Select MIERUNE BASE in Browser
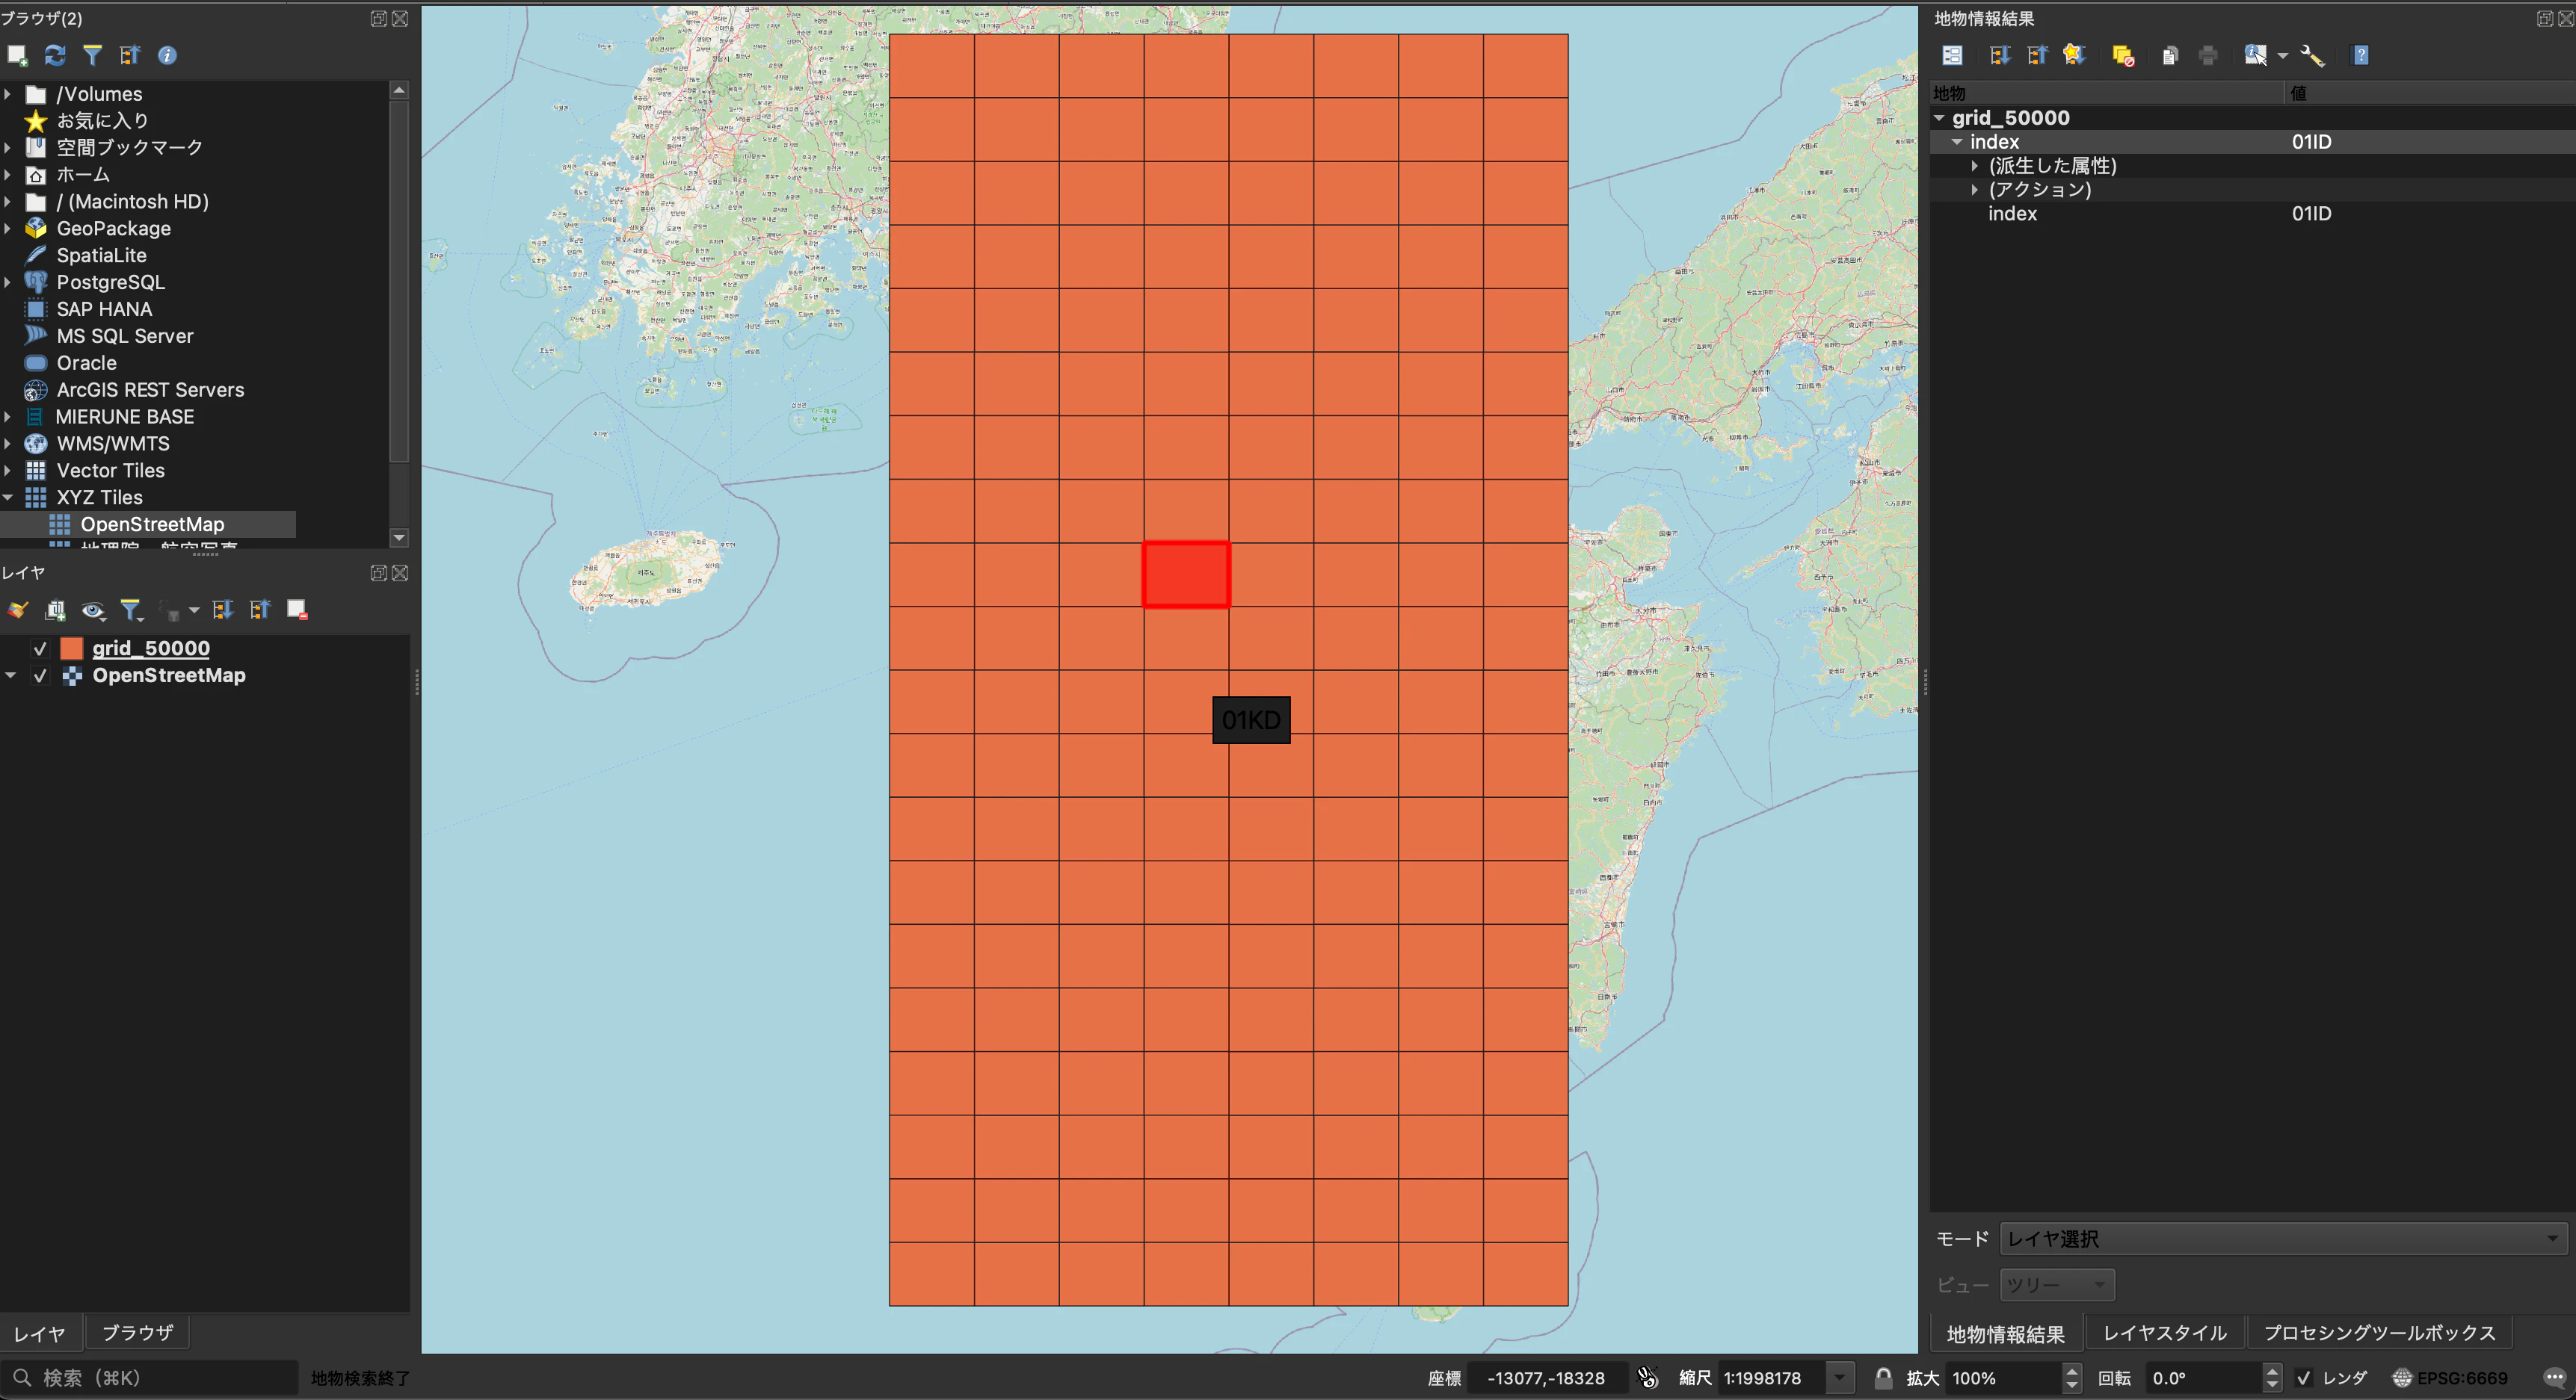Image resolution: width=2576 pixels, height=1400 pixels. coord(125,417)
